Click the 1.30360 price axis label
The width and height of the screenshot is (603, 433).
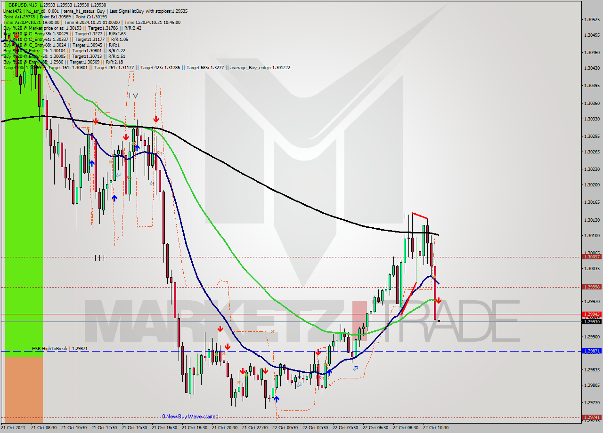pyautogui.click(x=592, y=103)
